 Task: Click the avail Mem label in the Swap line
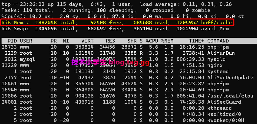[x=216, y=29]
